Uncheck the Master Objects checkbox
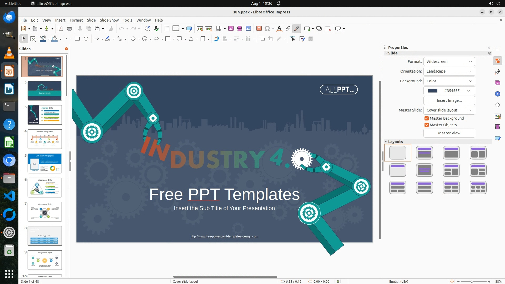Screen dimensions: 505x284 pyautogui.click(x=427, y=125)
